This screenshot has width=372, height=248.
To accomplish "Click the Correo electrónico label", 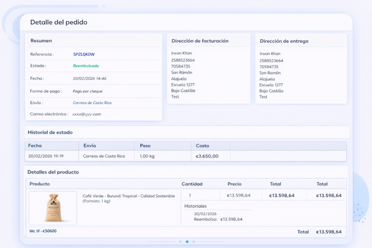I will 49,114.
